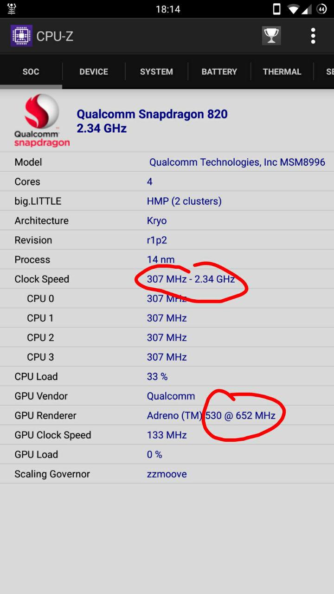Tap the Wi-Fi signal status icon
Viewport: 334px width, 594px height.
(293, 9)
